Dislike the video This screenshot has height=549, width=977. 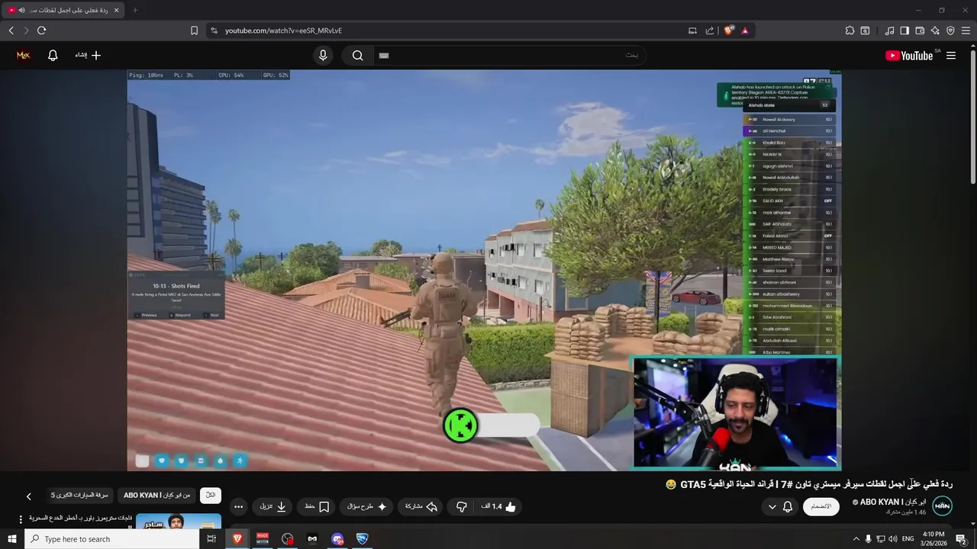click(x=461, y=506)
